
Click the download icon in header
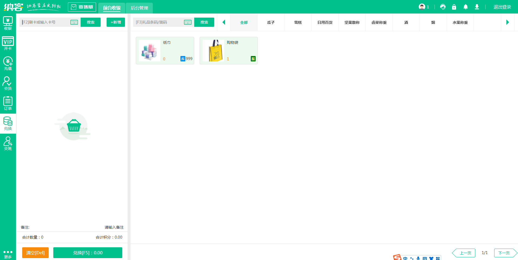coord(477,7)
